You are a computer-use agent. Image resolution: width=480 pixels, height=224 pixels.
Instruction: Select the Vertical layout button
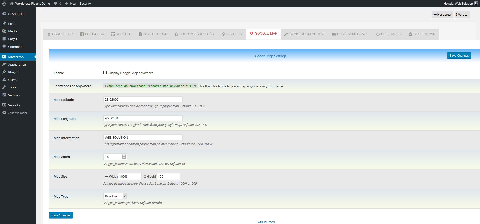tap(462, 15)
